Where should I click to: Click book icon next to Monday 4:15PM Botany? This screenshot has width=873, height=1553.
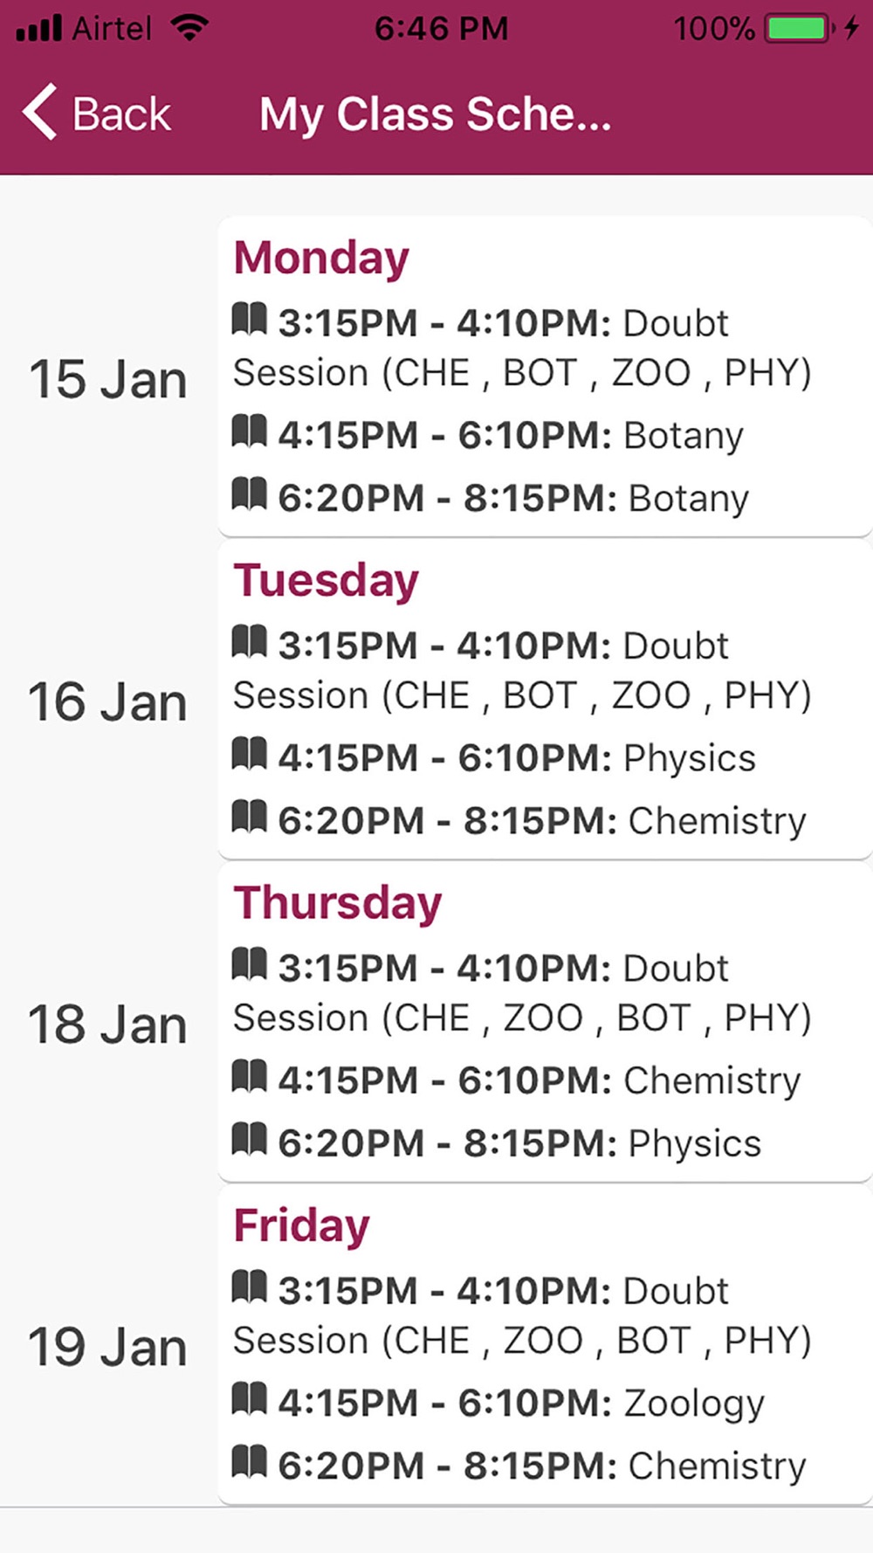(x=250, y=431)
